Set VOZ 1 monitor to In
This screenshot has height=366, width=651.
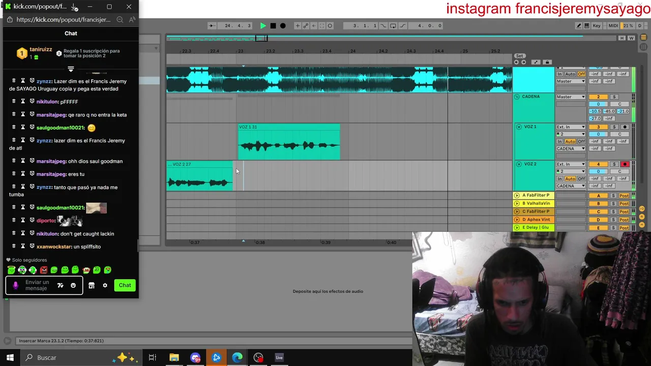coord(559,141)
